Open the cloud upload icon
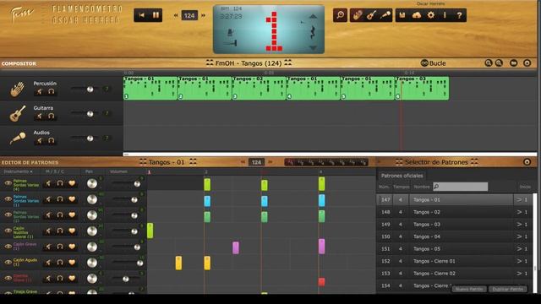This screenshot has height=304, width=541. point(417,15)
